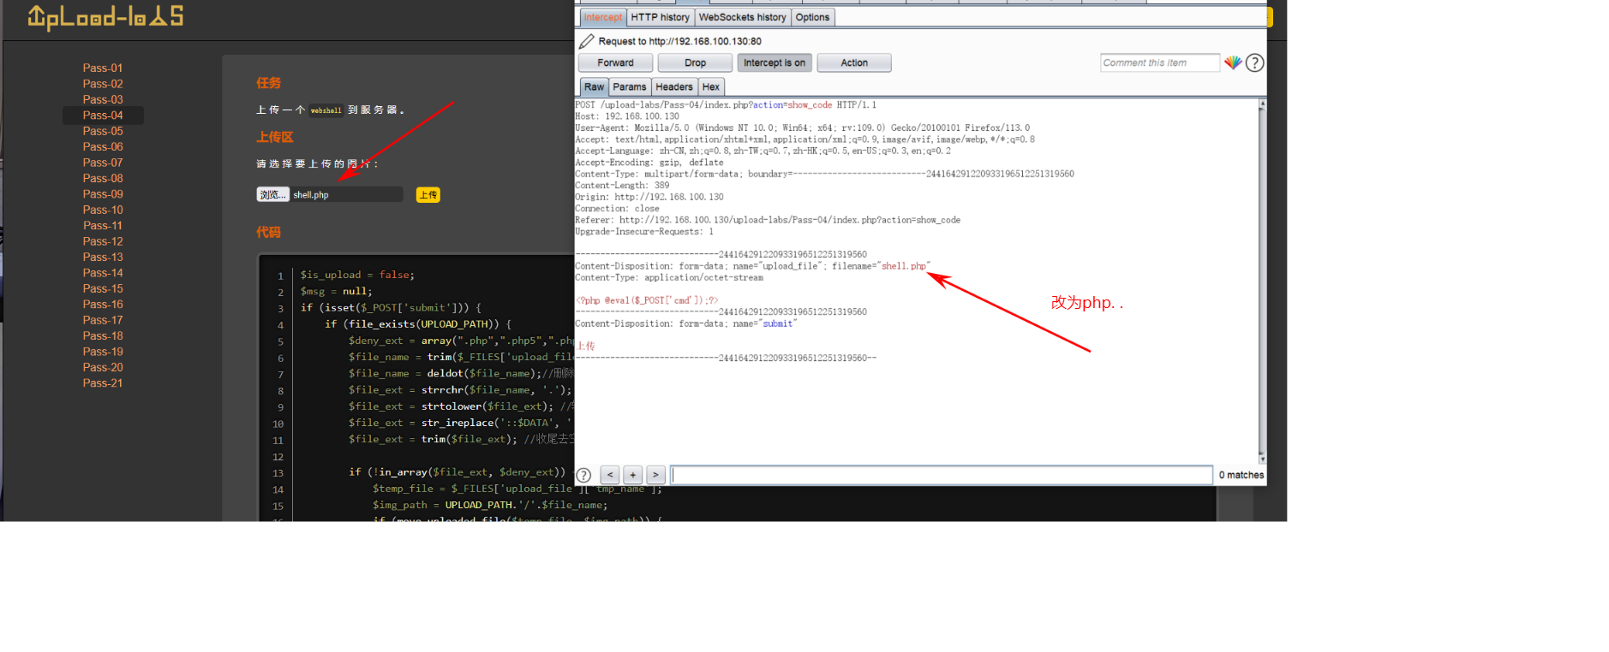Select the Hex view tab
The height and width of the screenshot is (652, 1609).
pos(711,87)
